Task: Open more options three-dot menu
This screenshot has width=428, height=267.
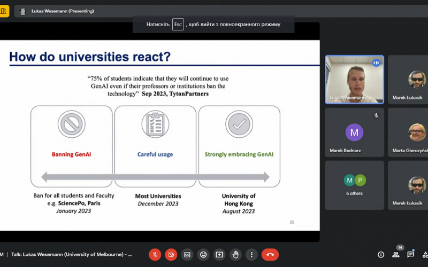Action: click(x=251, y=255)
